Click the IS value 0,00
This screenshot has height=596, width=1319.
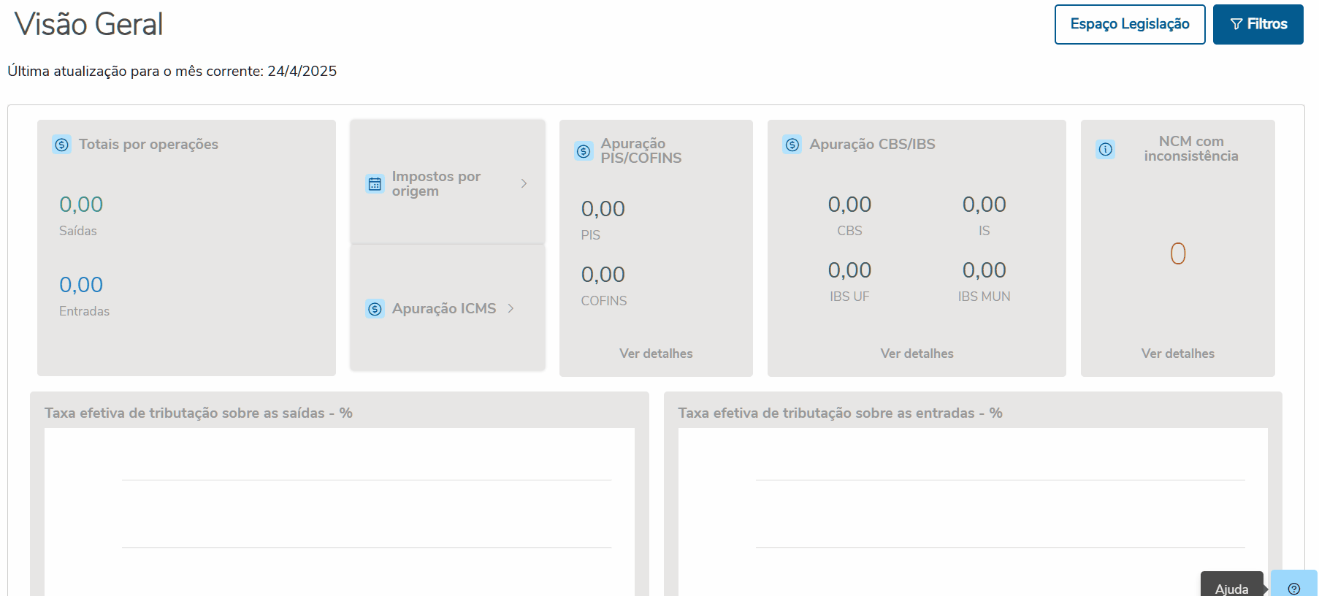(x=985, y=205)
